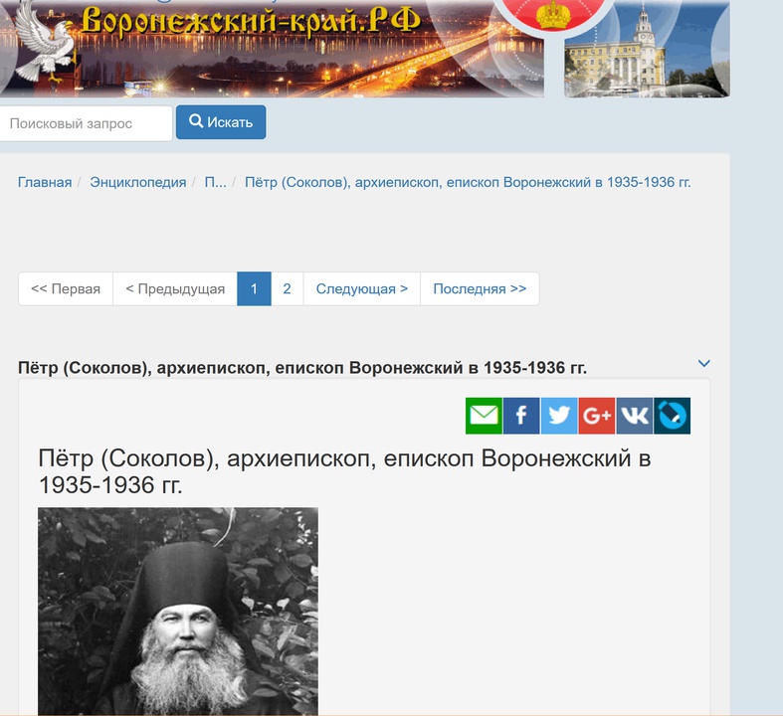
Task: Share the article on VK
Action: (634, 416)
